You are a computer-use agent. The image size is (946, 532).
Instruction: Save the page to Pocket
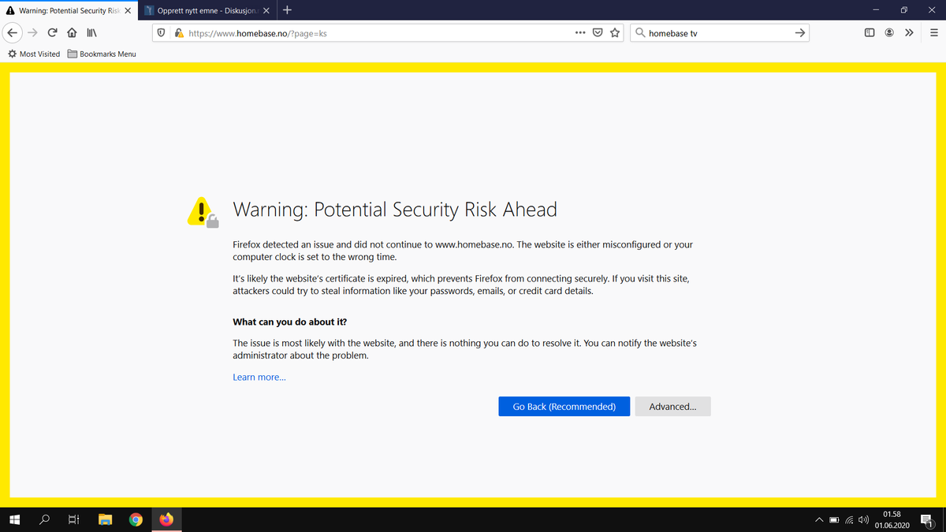(598, 33)
